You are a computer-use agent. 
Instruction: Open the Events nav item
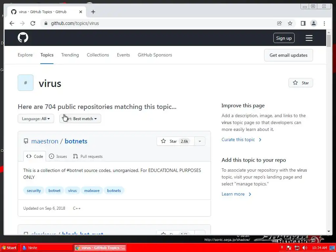pyautogui.click(x=123, y=55)
